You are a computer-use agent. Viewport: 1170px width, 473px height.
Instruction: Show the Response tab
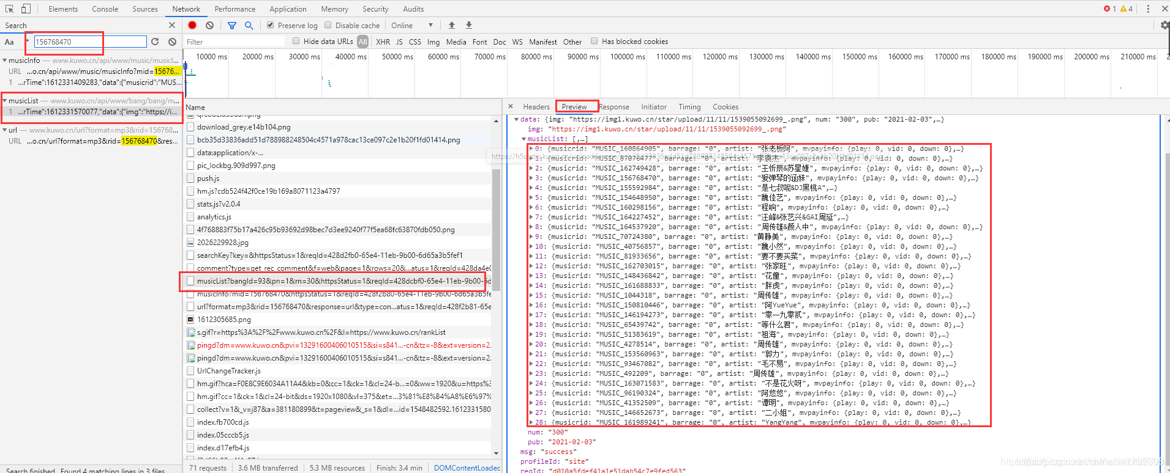[613, 107]
